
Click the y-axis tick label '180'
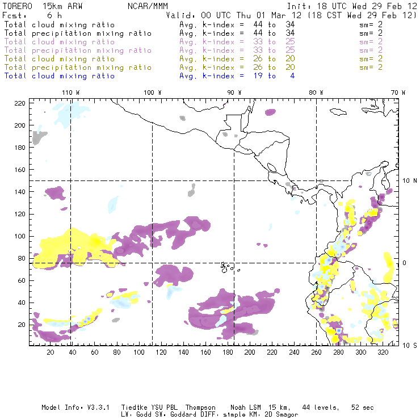pyautogui.click(x=20, y=148)
